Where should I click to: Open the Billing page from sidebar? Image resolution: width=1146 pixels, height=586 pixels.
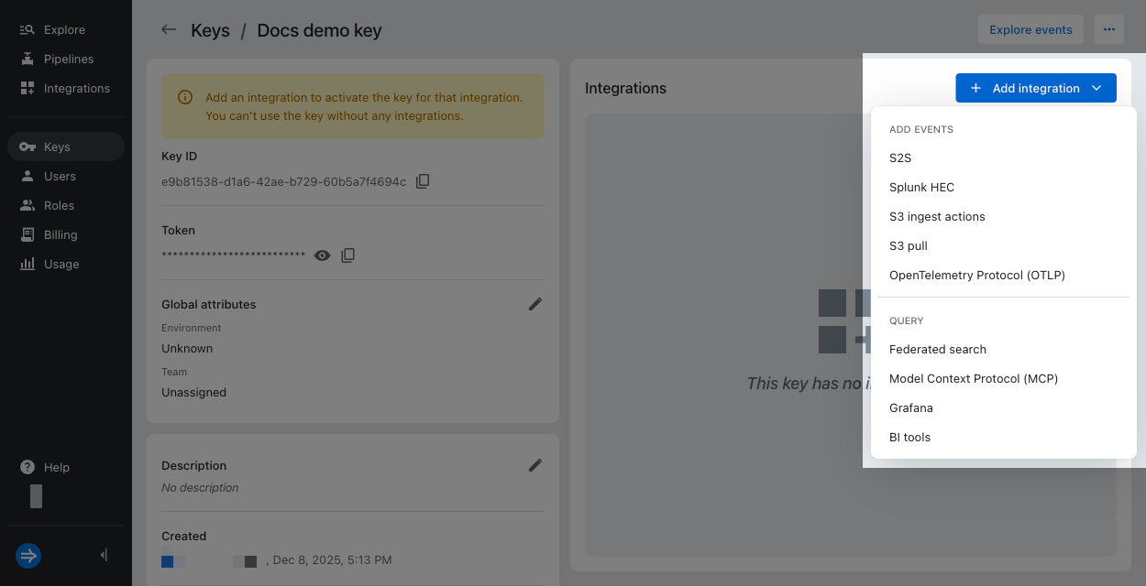click(x=61, y=234)
